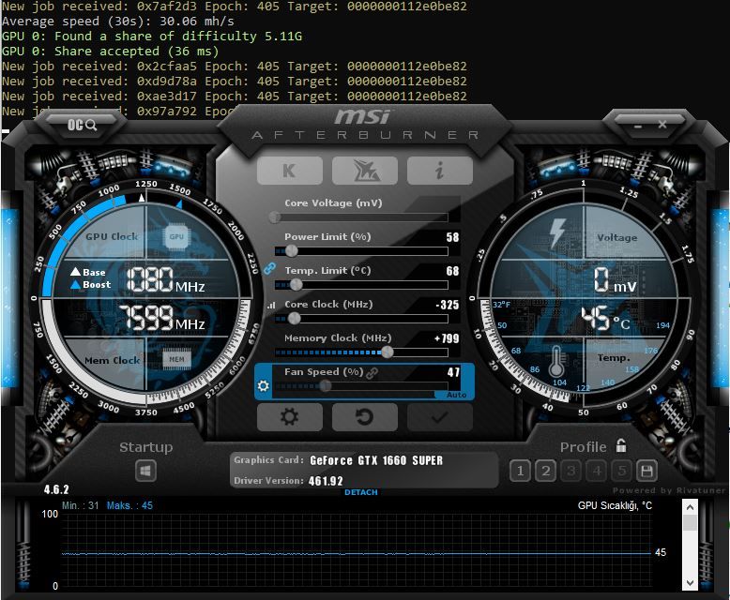Open the information i button

[439, 171]
